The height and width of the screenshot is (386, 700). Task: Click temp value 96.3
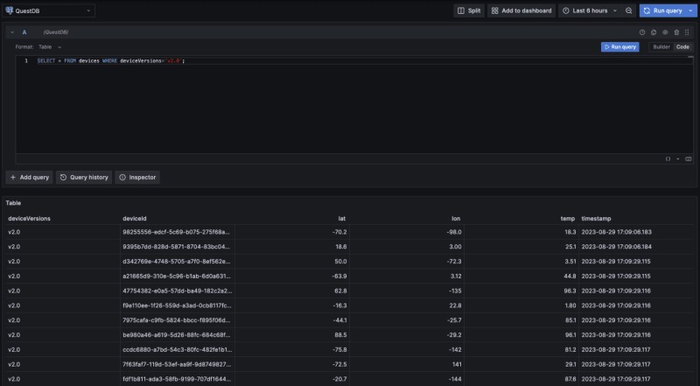tap(570, 291)
